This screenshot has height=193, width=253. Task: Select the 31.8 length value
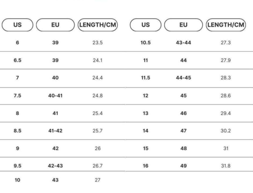coord(226,166)
